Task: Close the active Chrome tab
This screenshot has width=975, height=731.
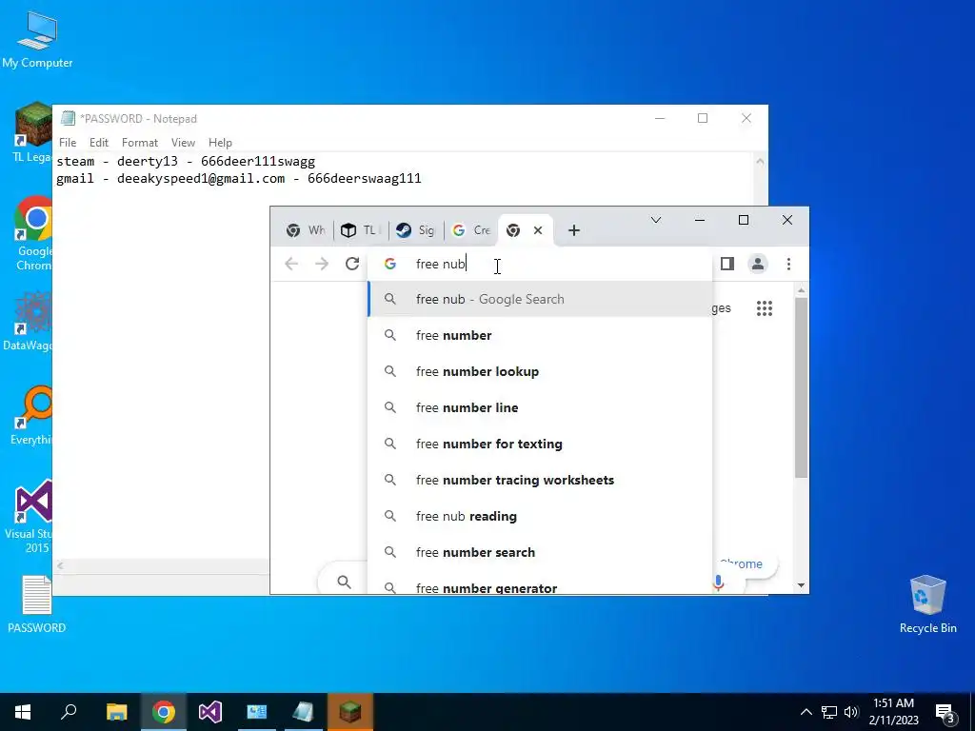Action: [x=538, y=230]
